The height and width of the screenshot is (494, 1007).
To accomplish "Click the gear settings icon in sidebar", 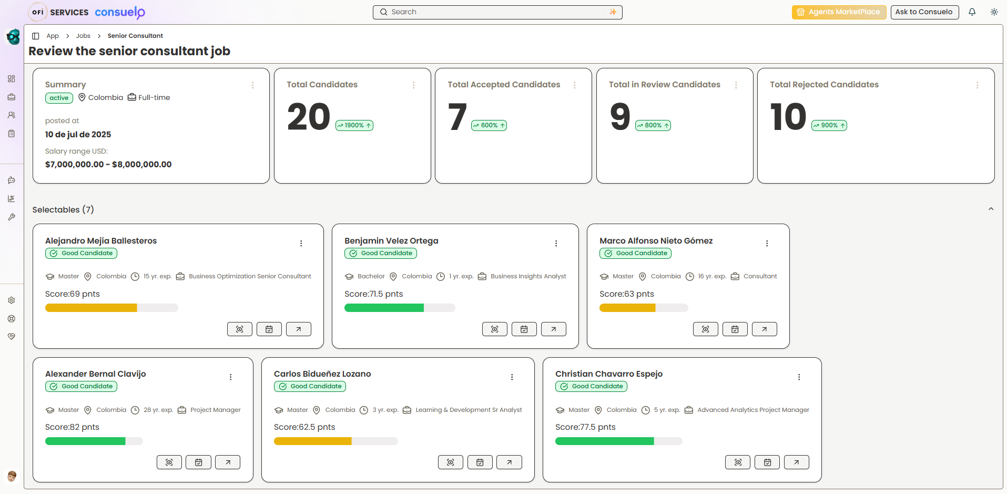I will (12, 300).
